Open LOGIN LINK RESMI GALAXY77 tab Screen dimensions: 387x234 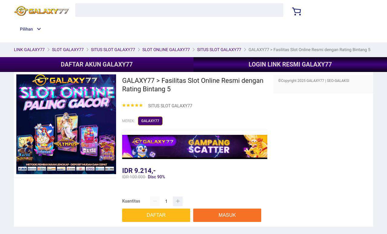290,64
